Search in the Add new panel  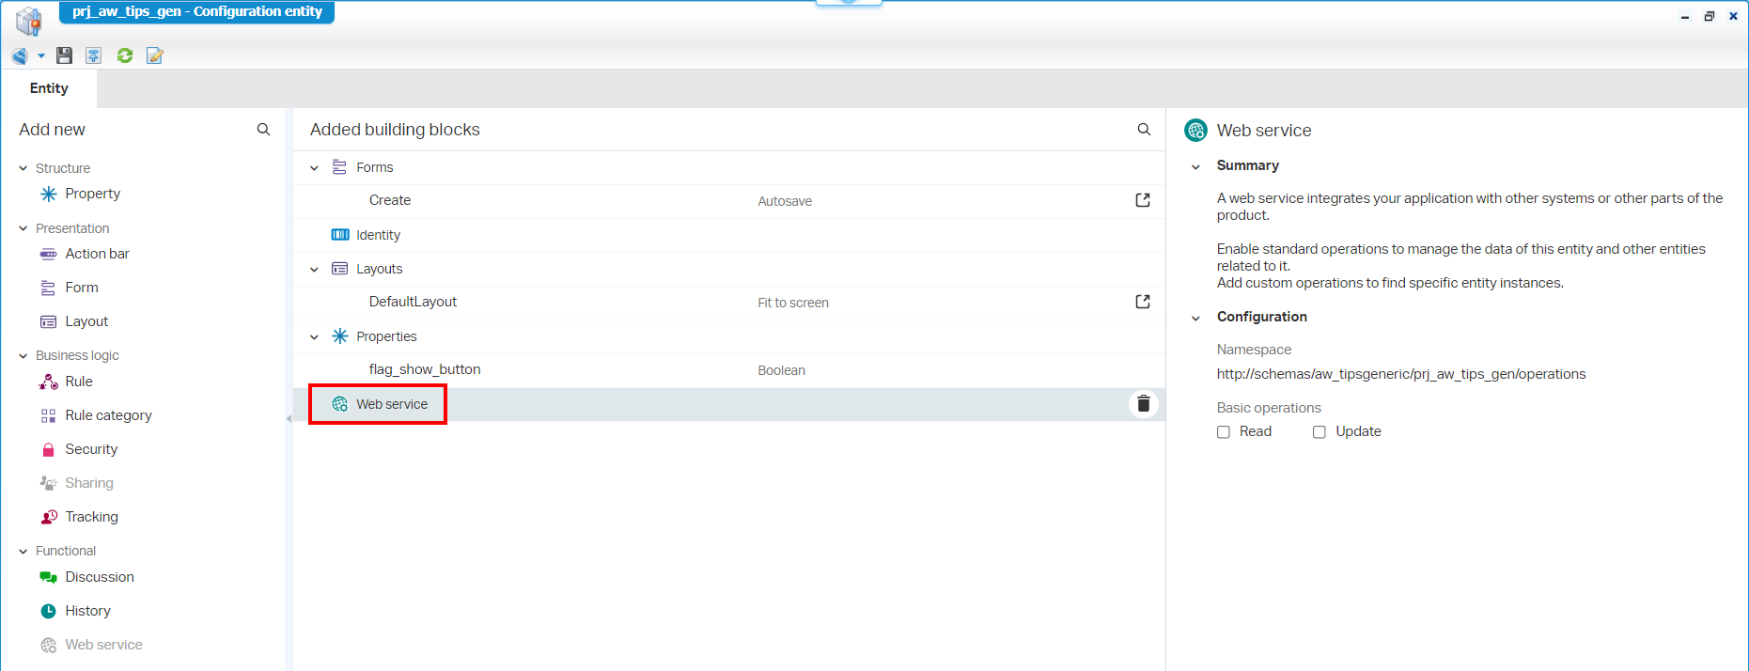263,130
